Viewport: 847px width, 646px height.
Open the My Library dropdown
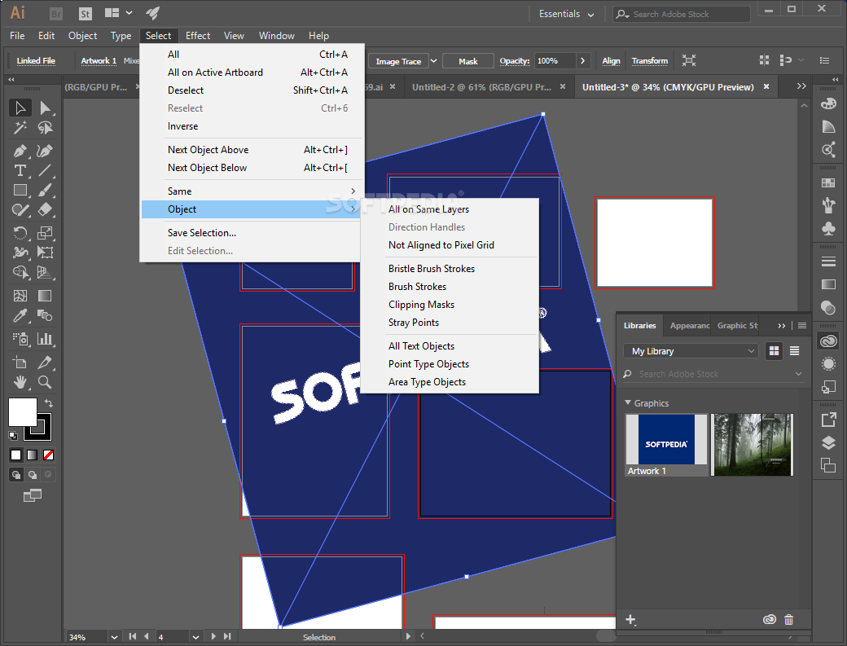(x=694, y=351)
